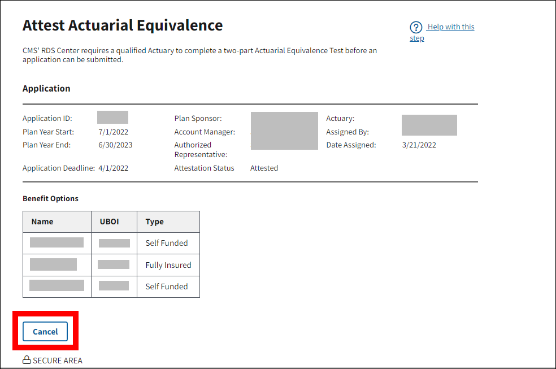Click the Date Assigned value 3/21/2022

pos(419,145)
